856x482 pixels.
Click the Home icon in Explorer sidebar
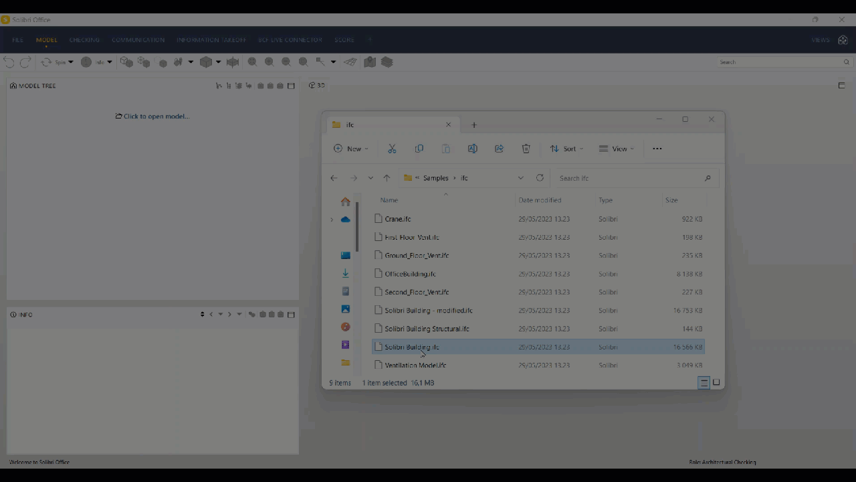click(345, 202)
